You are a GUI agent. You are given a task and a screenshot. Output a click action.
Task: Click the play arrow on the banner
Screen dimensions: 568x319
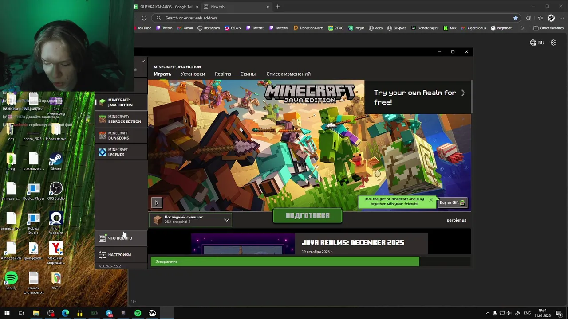157,202
